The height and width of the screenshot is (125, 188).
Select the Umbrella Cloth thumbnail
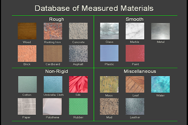point(53,84)
